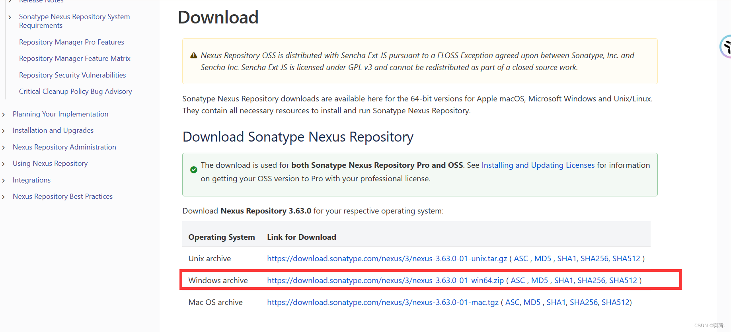
Task: Click the 'Download' page title
Action: tap(218, 17)
